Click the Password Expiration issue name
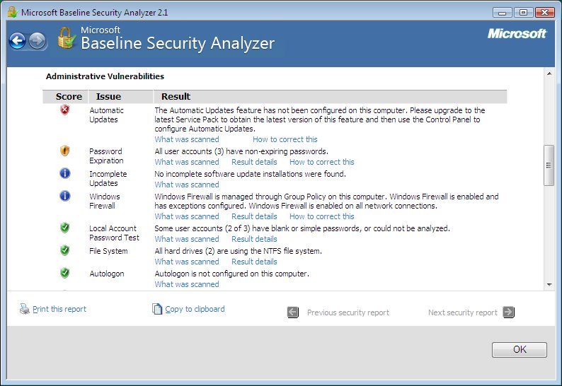562x386 pixels. point(106,156)
